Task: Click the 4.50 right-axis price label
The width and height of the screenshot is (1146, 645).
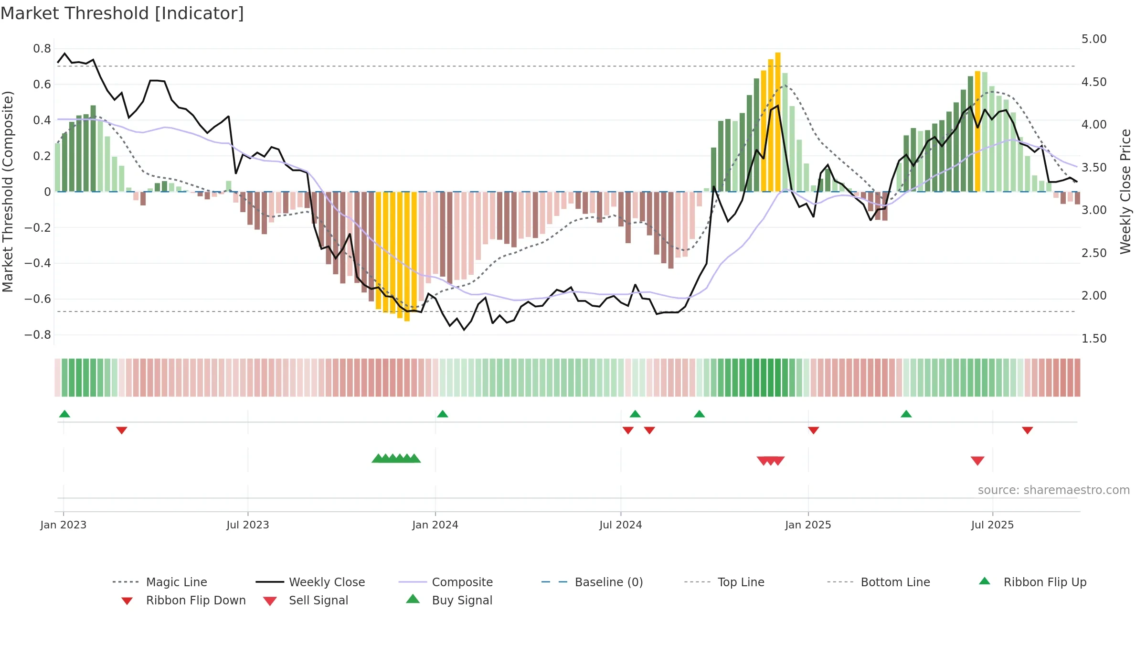Action: (1094, 82)
